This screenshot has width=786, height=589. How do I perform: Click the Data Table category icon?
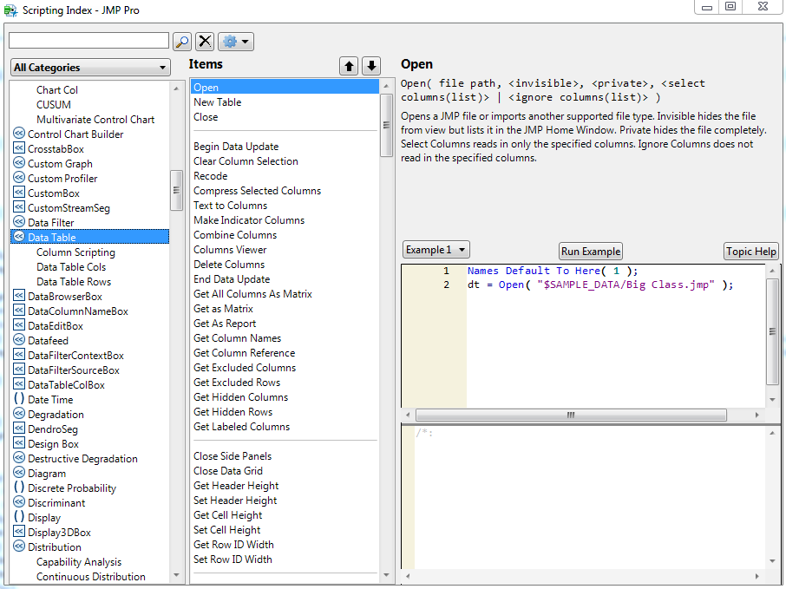click(x=19, y=237)
